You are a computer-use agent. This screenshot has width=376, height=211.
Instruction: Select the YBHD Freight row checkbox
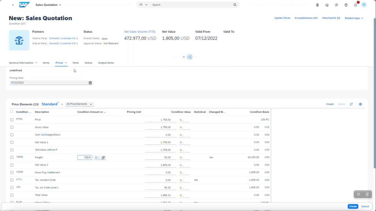[x=12, y=157]
